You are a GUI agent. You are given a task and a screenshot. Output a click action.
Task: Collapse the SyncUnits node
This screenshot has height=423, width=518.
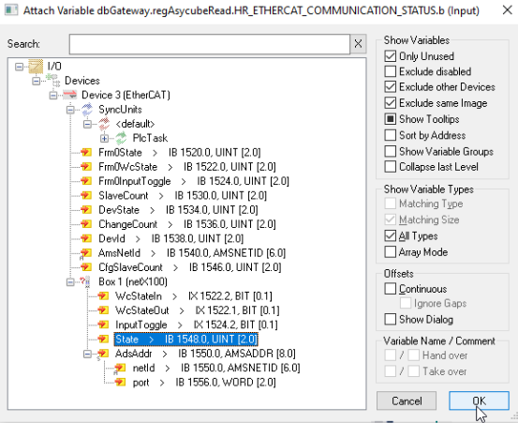pyautogui.click(x=70, y=110)
